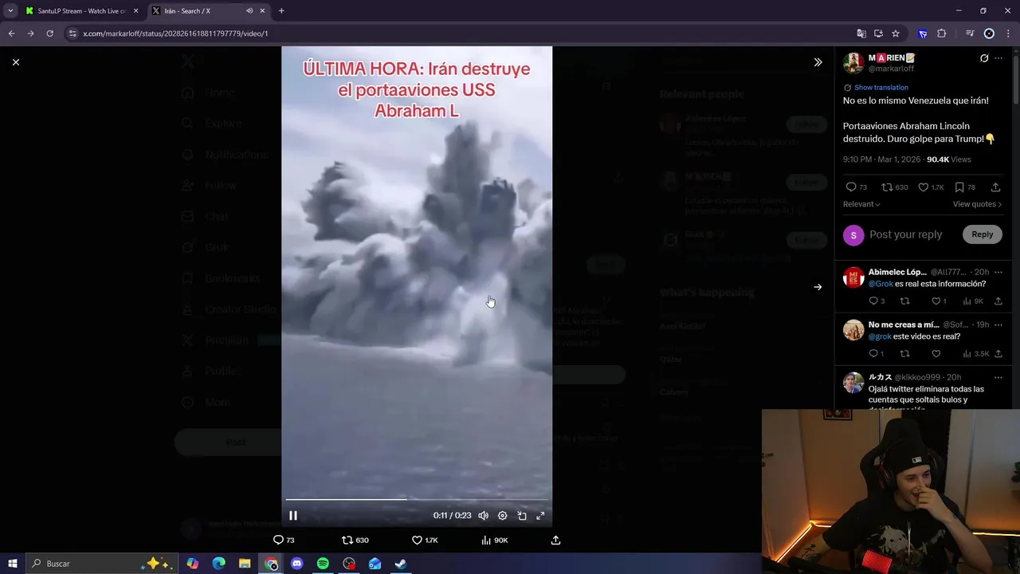The height and width of the screenshot is (574, 1020).
Task: Open the post's more options menu
Action: (x=998, y=58)
